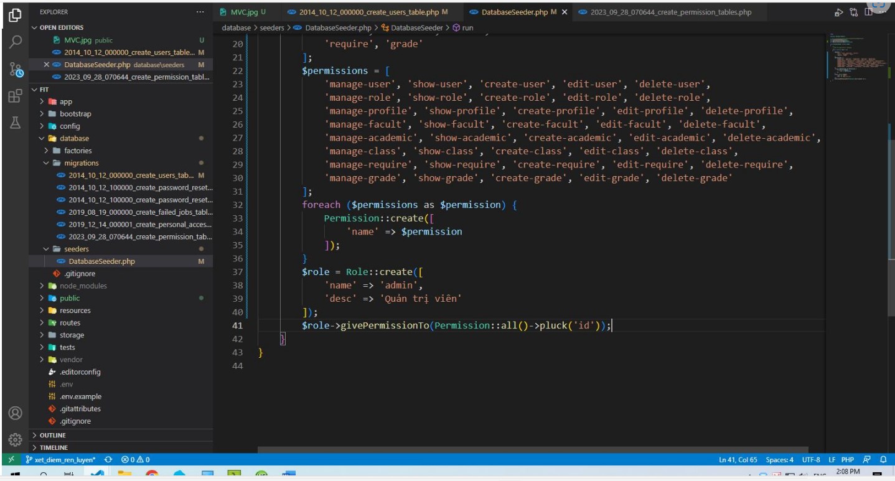
Task: Click the xet_diem_ren_luyen branch in status bar
Action: [60, 460]
